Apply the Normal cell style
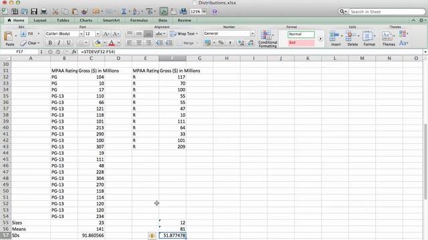The image size is (428, 240). click(301, 34)
